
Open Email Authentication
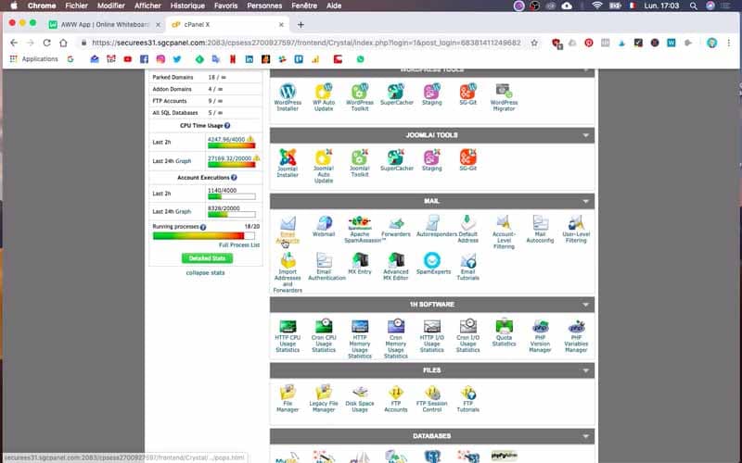point(326,268)
